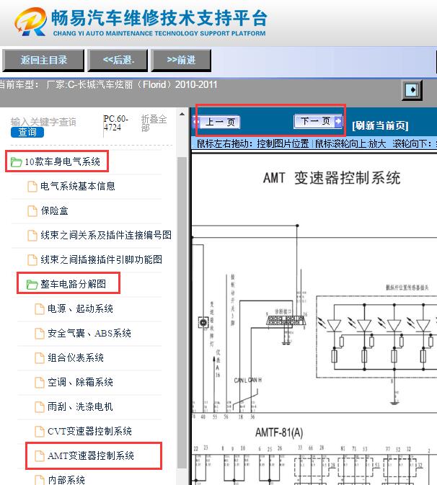Click the page icon beside 组合仪表系统
This screenshot has height=485, width=437.
pos(40,357)
